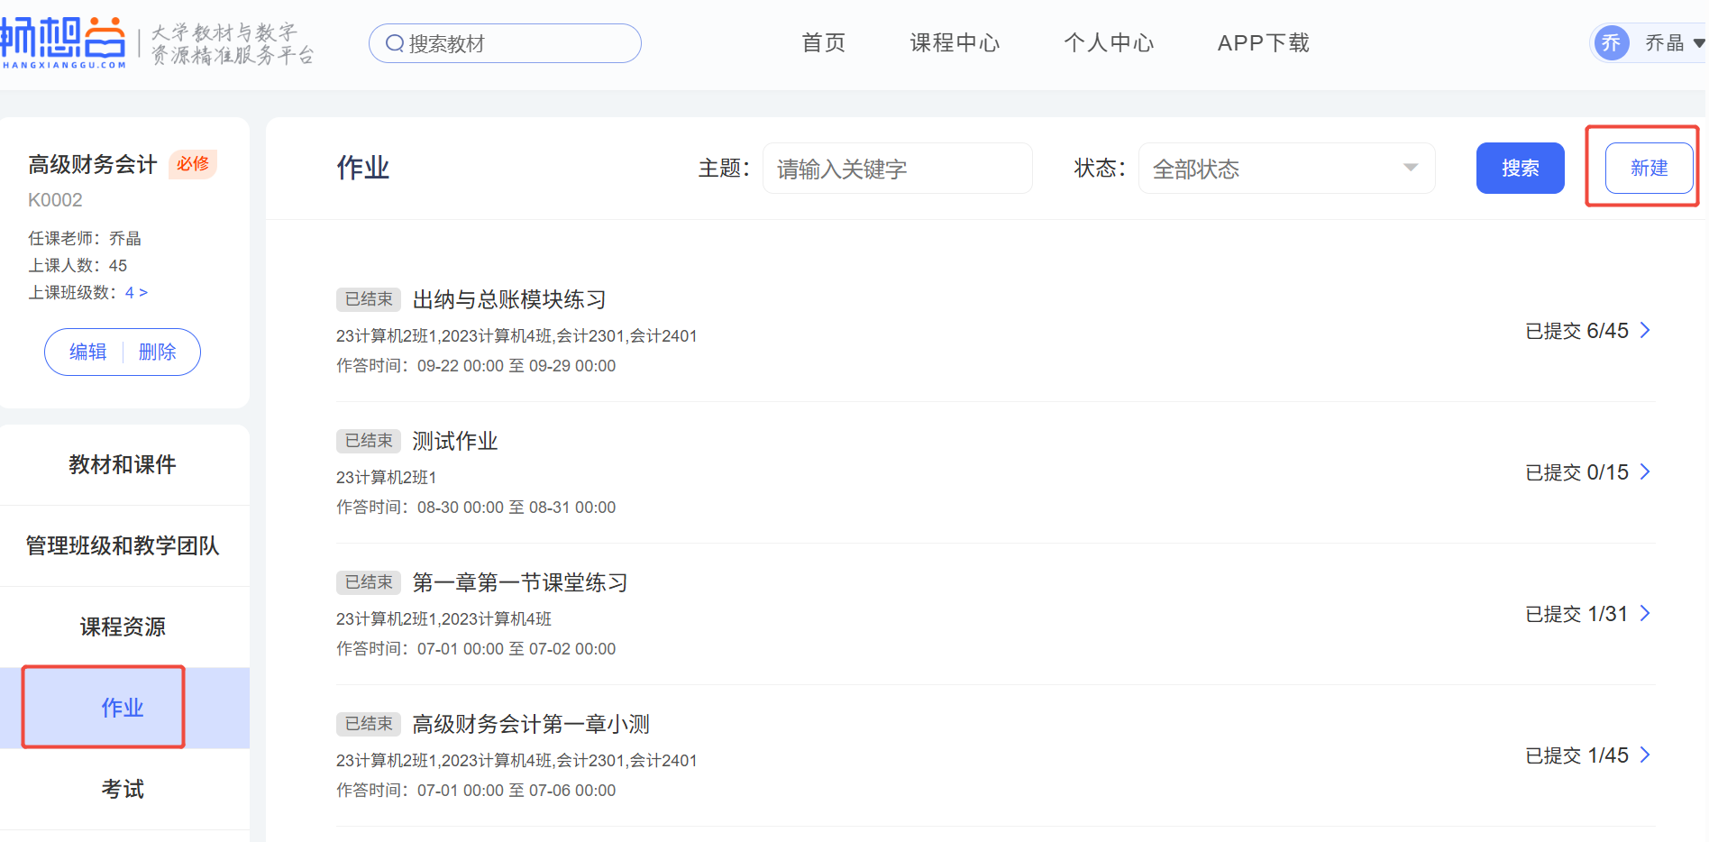Expand class count link 4 >
Image resolution: width=1709 pixels, height=842 pixels.
136,293
